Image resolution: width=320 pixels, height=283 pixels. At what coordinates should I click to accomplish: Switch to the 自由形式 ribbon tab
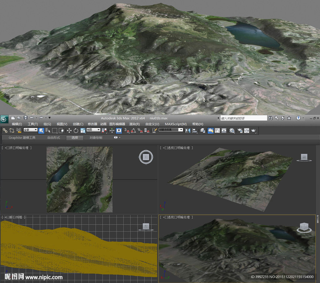click(x=54, y=138)
